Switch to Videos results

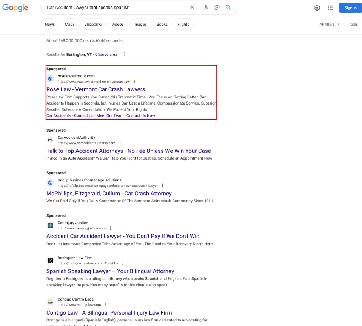(117, 24)
